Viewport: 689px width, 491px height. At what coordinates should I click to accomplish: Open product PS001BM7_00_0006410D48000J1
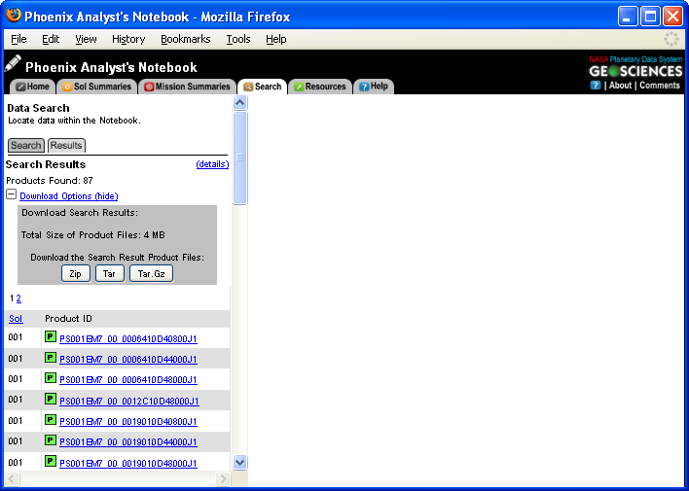[128, 380]
